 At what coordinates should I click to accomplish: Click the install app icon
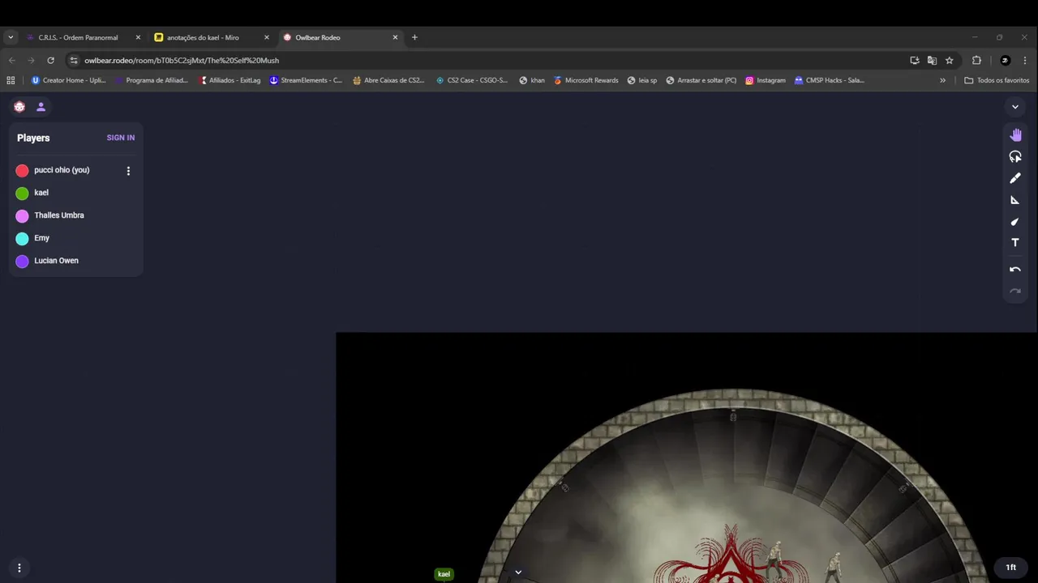coord(915,60)
